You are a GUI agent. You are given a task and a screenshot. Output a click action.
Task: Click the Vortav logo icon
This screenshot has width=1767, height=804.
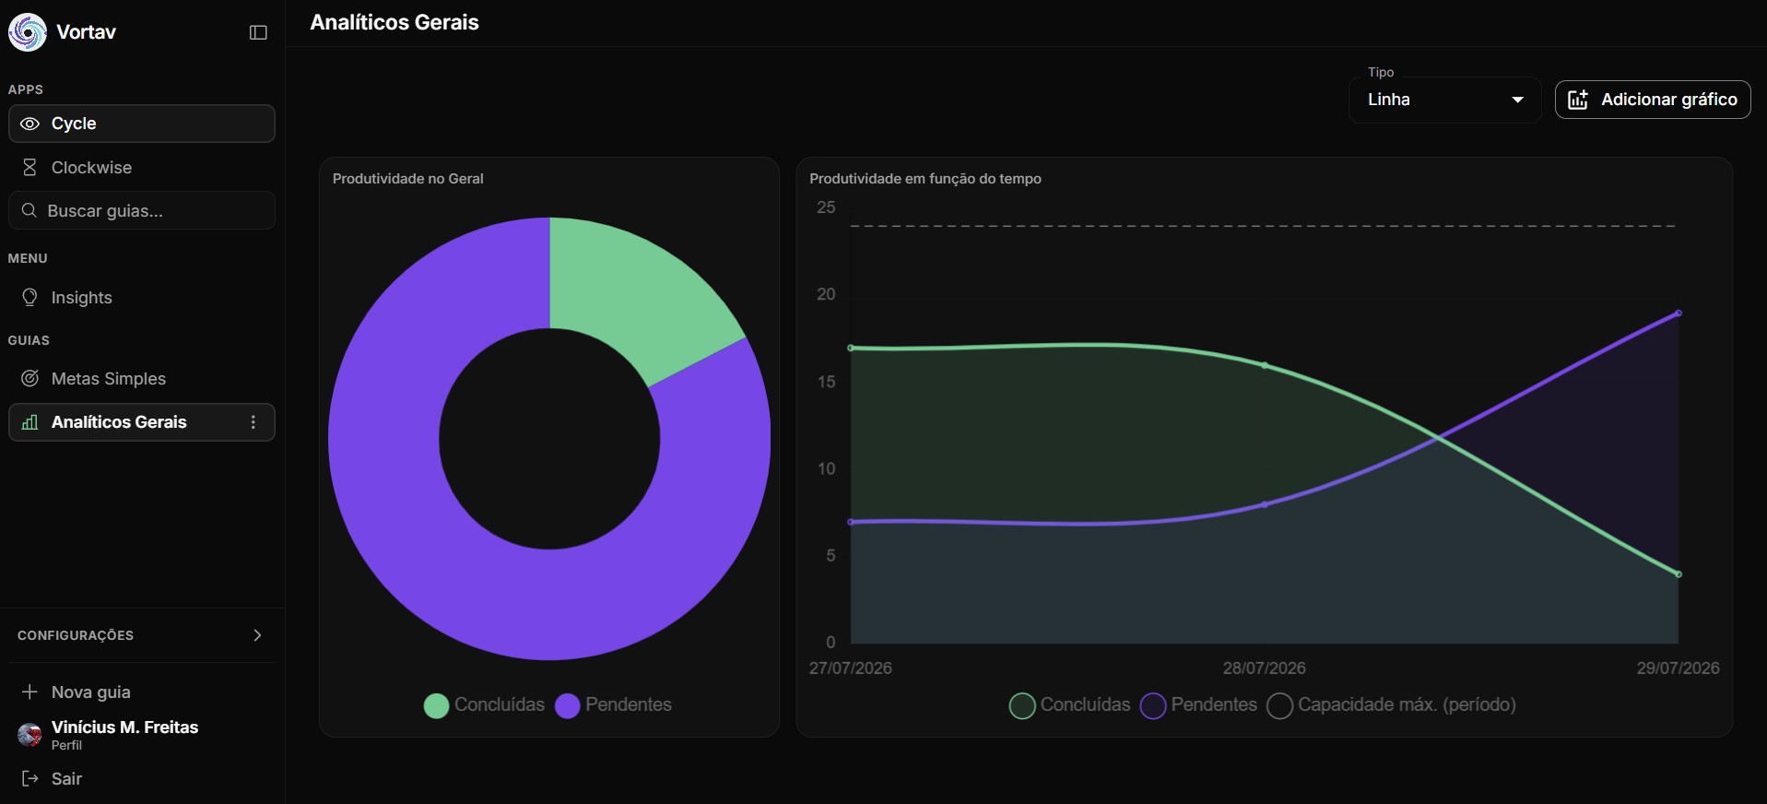pos(28,32)
